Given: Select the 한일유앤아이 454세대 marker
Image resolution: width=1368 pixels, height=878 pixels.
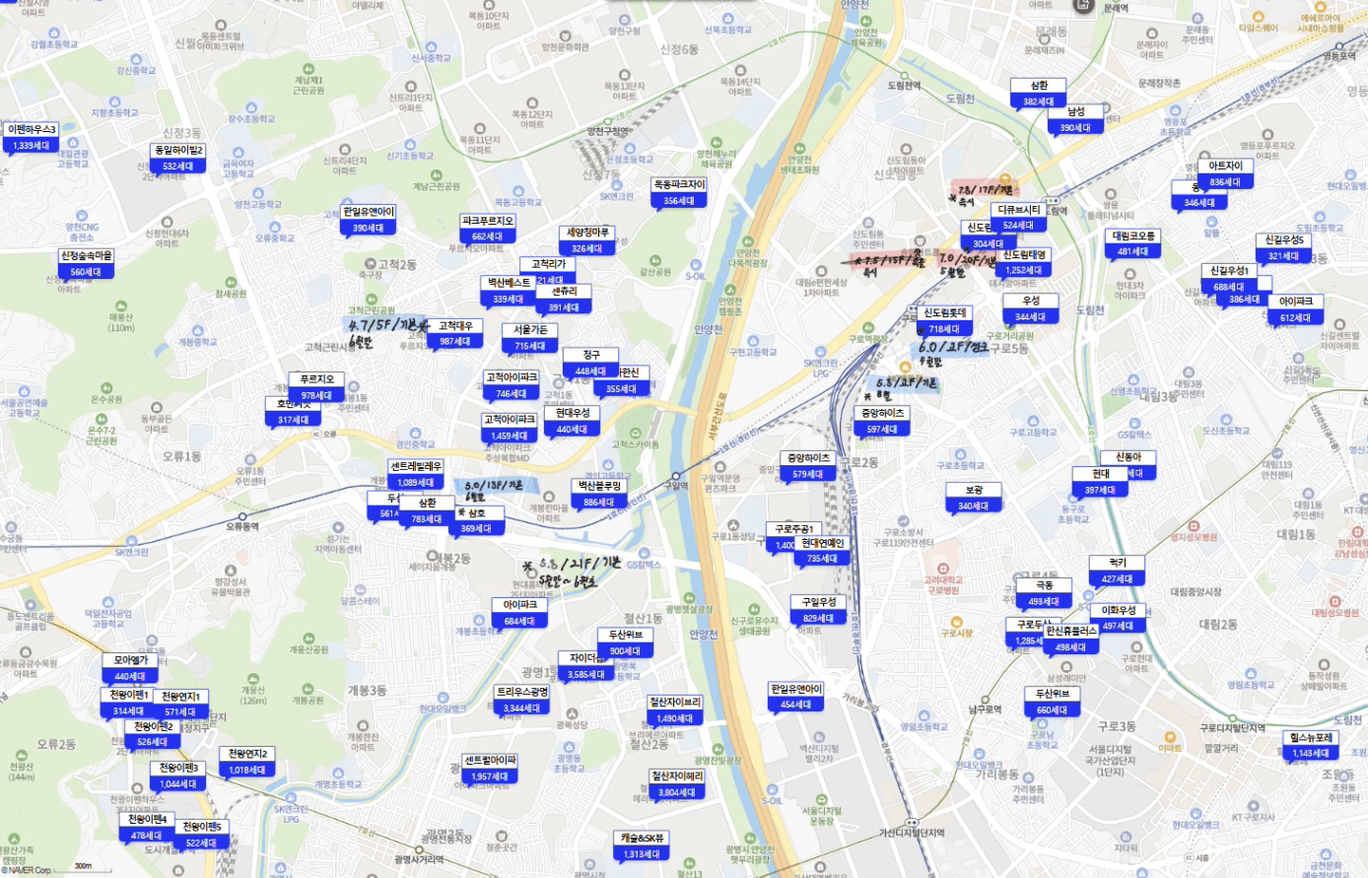Looking at the screenshot, I should (x=796, y=697).
